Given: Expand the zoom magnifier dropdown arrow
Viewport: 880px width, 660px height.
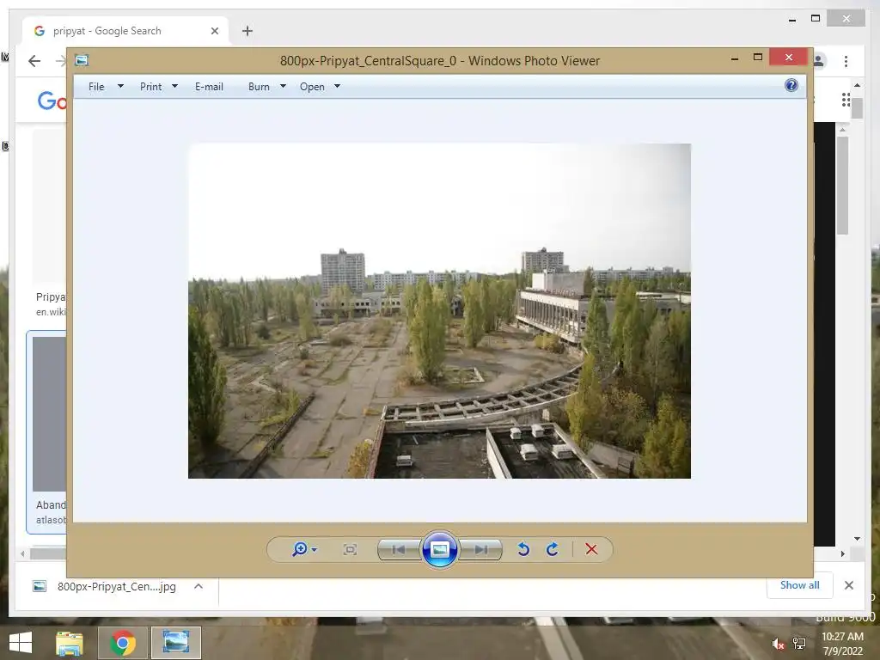Looking at the screenshot, I should tap(315, 549).
